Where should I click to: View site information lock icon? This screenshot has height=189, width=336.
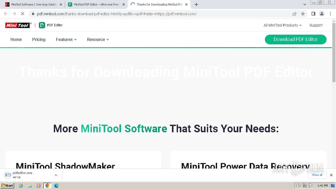coord(33,14)
